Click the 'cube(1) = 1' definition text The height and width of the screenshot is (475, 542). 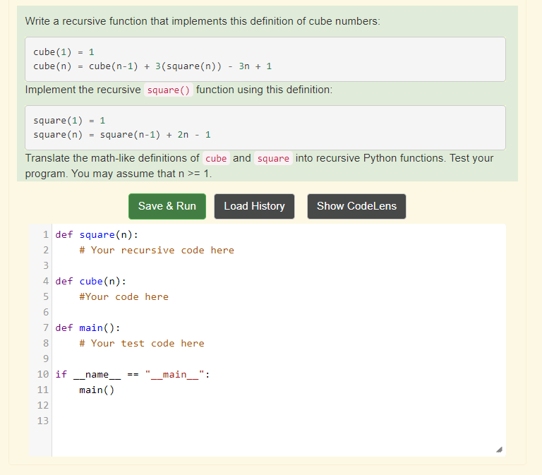pyautogui.click(x=64, y=52)
